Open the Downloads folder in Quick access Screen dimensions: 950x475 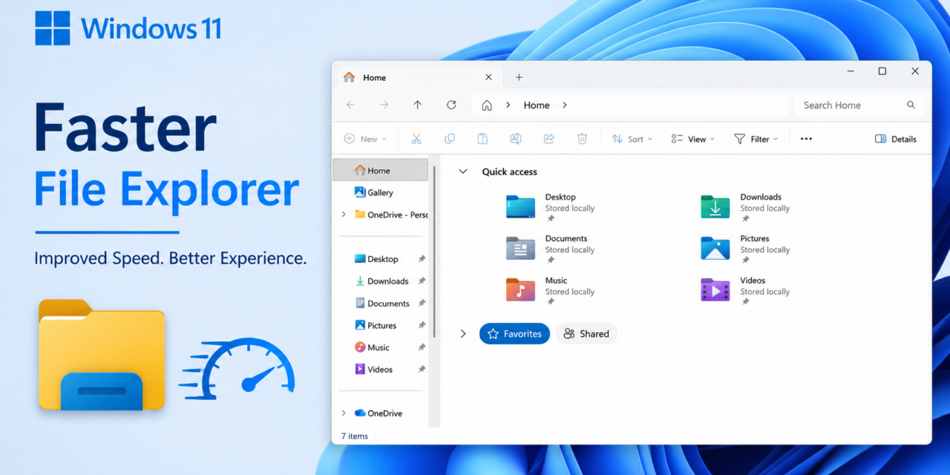pyautogui.click(x=745, y=207)
